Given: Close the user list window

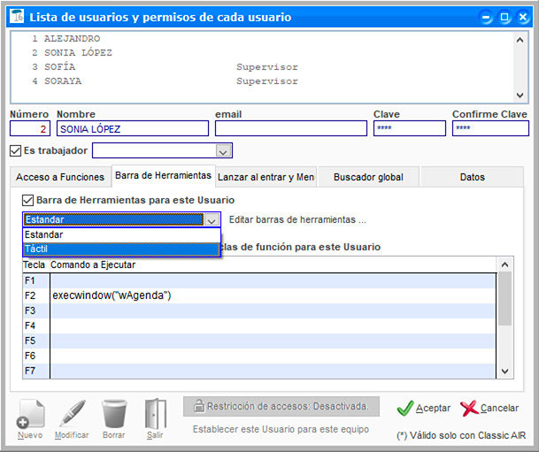Looking at the screenshot, I should tap(523, 17).
